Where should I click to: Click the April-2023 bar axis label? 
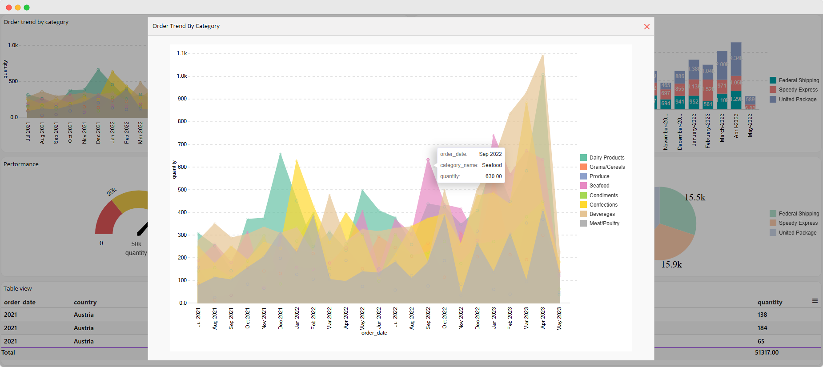[736, 125]
